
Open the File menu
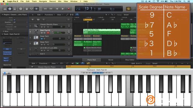22,1
